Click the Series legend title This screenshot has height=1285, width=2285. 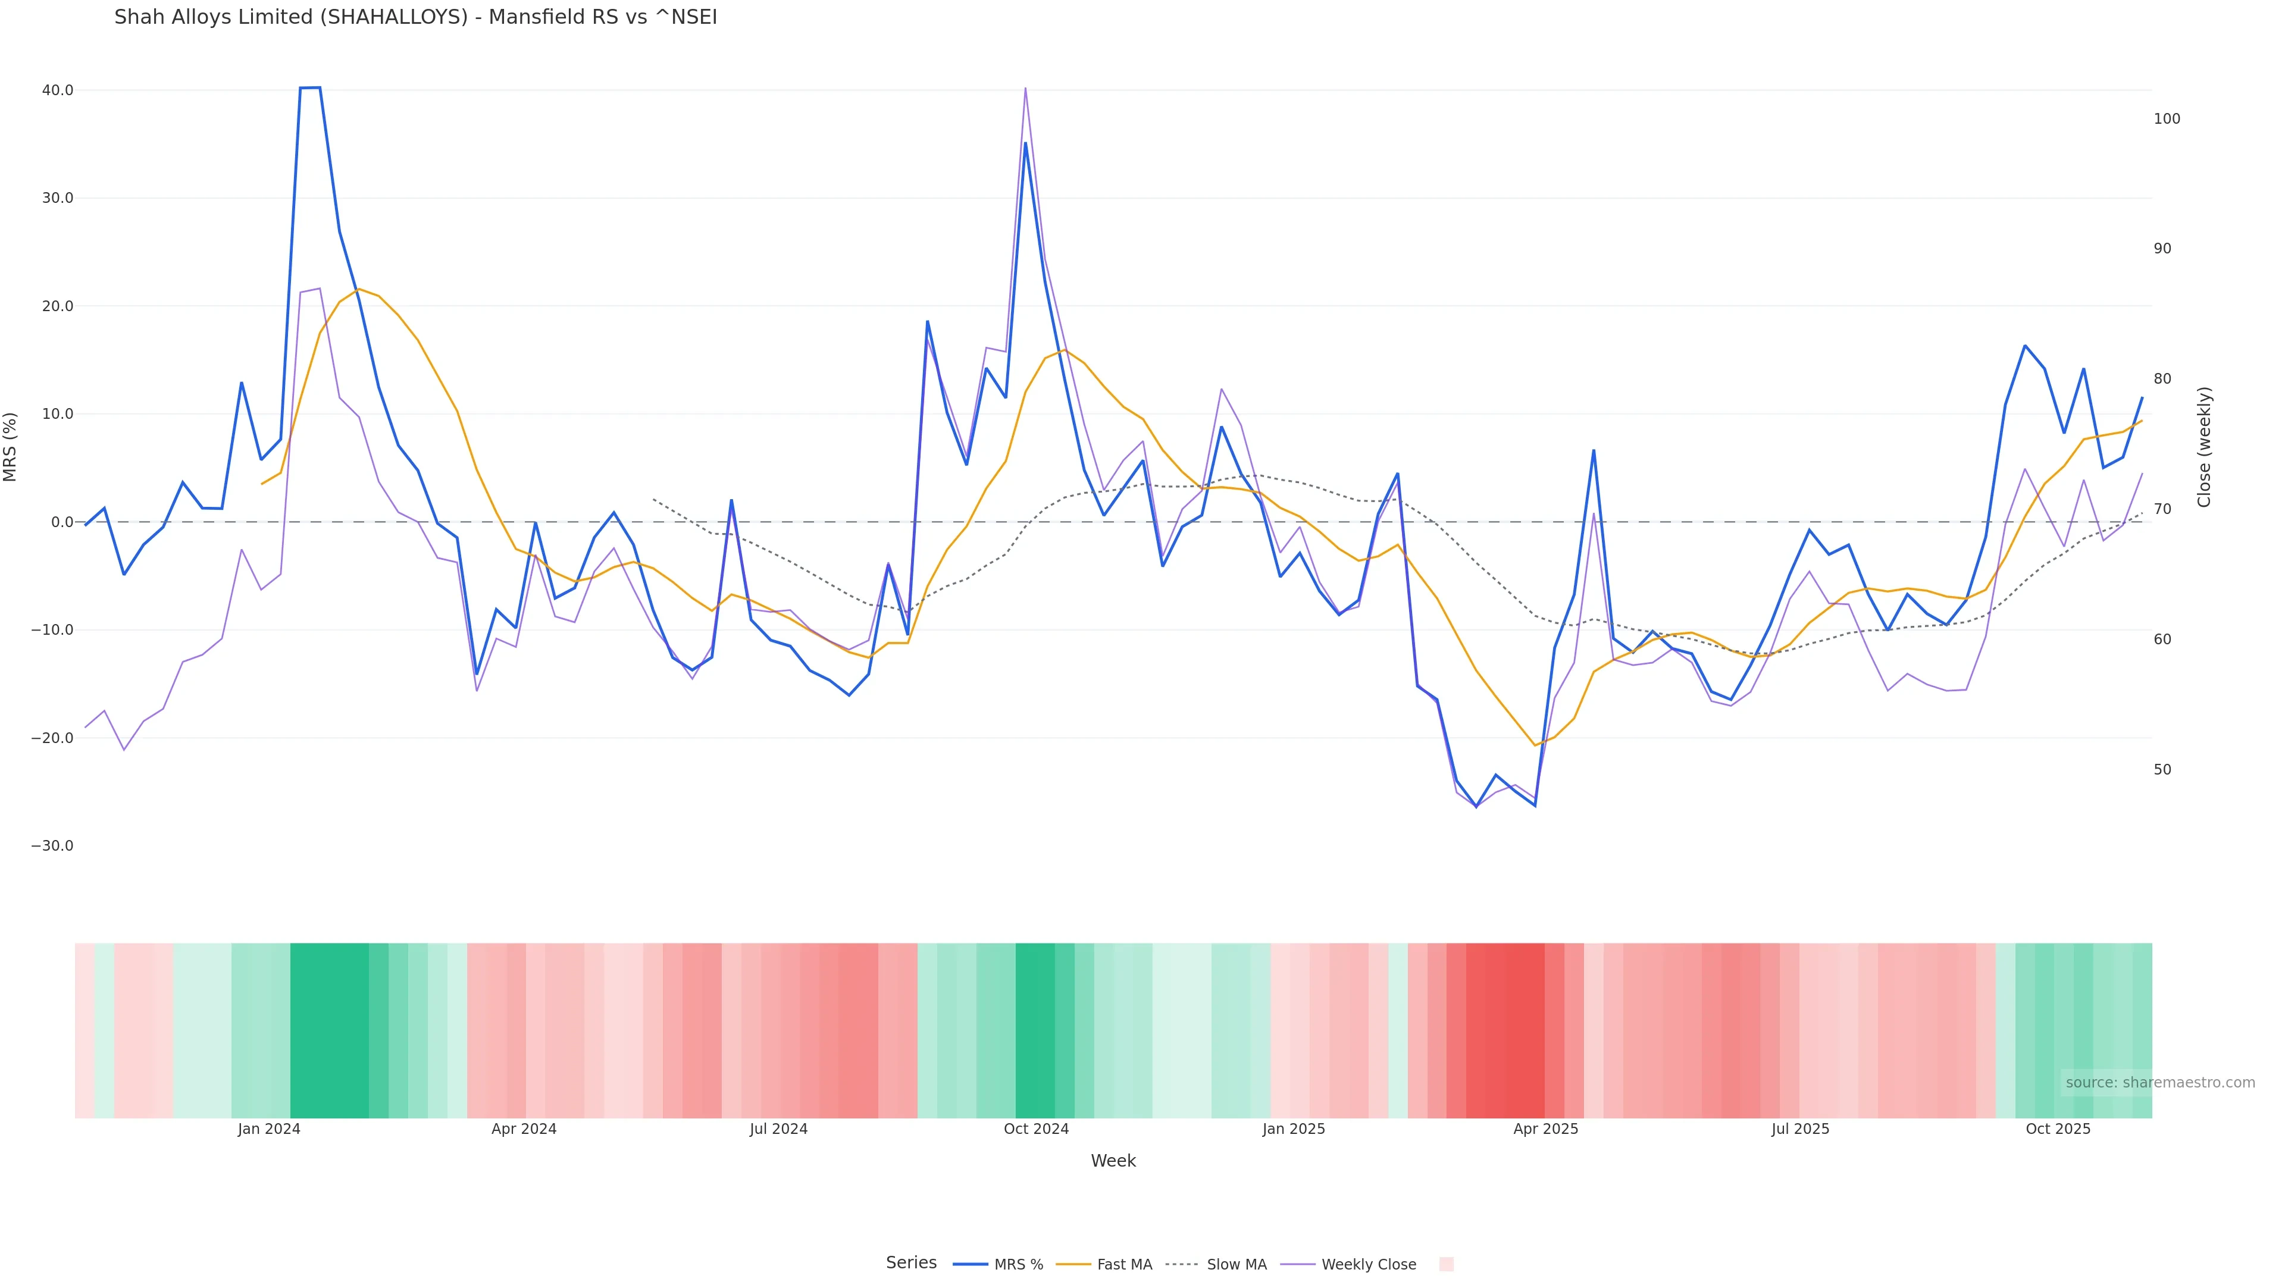(911, 1263)
